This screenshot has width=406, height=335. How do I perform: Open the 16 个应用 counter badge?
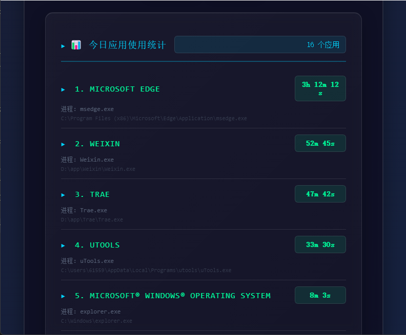[x=260, y=44]
